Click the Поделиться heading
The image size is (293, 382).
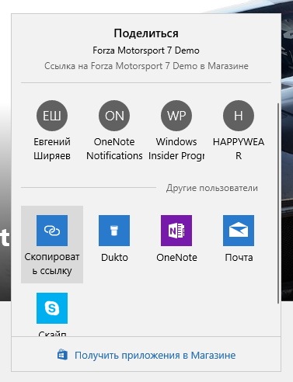tap(146, 33)
